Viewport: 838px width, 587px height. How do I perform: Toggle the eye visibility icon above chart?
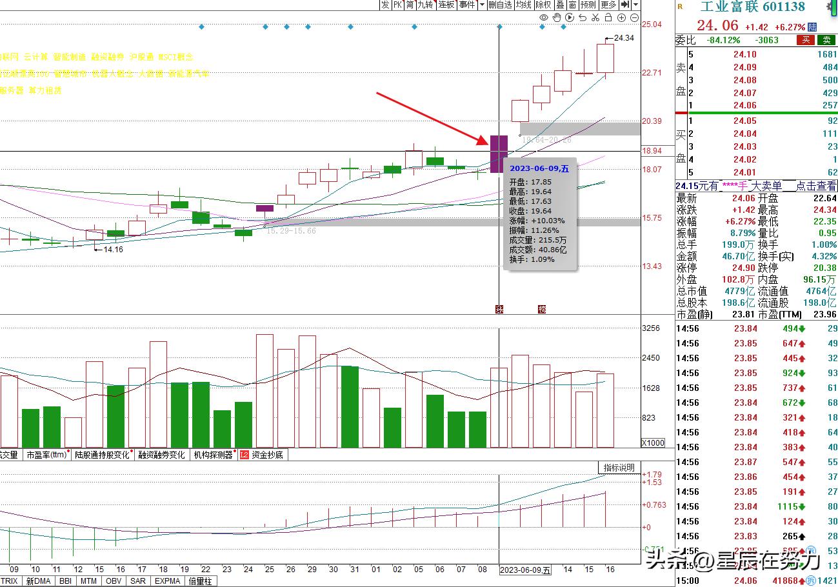[544, 17]
